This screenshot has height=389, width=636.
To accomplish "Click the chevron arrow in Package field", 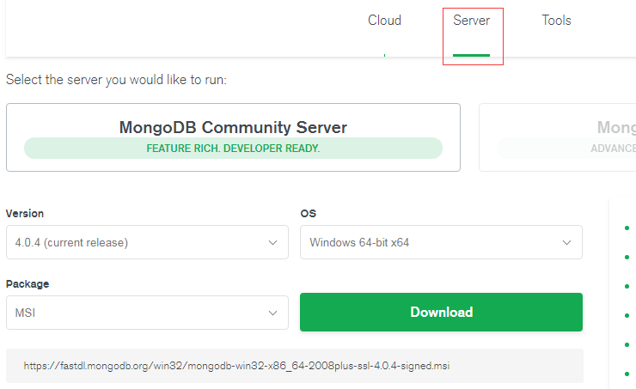I will 273,313.
